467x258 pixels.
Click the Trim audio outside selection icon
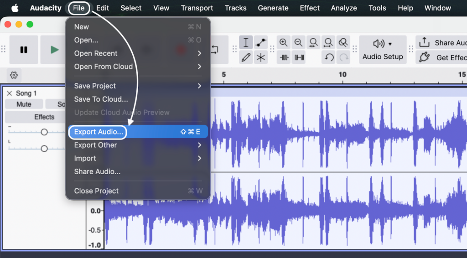pos(284,57)
